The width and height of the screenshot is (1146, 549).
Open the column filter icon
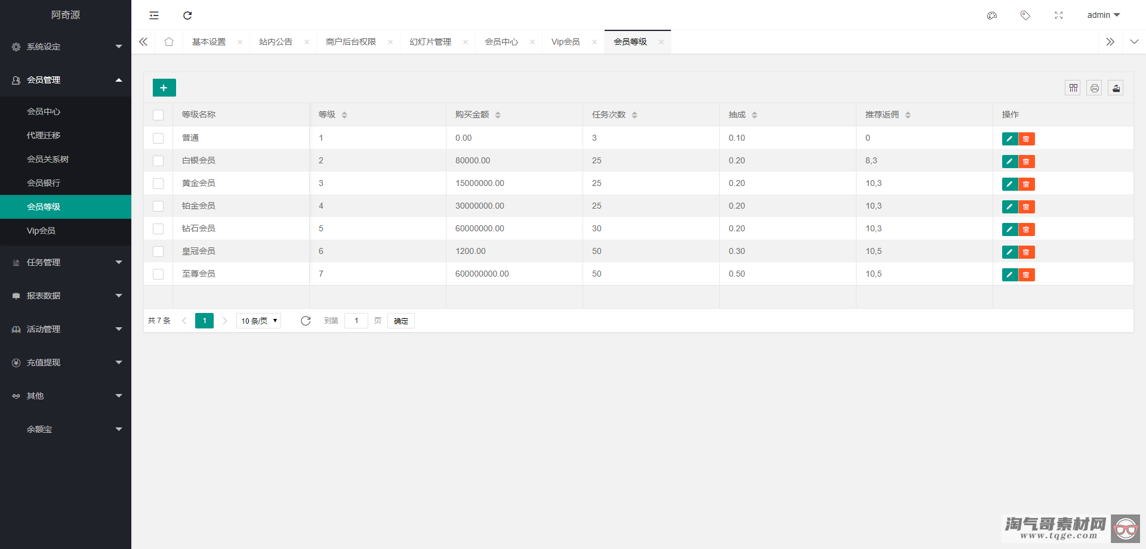coord(1073,88)
